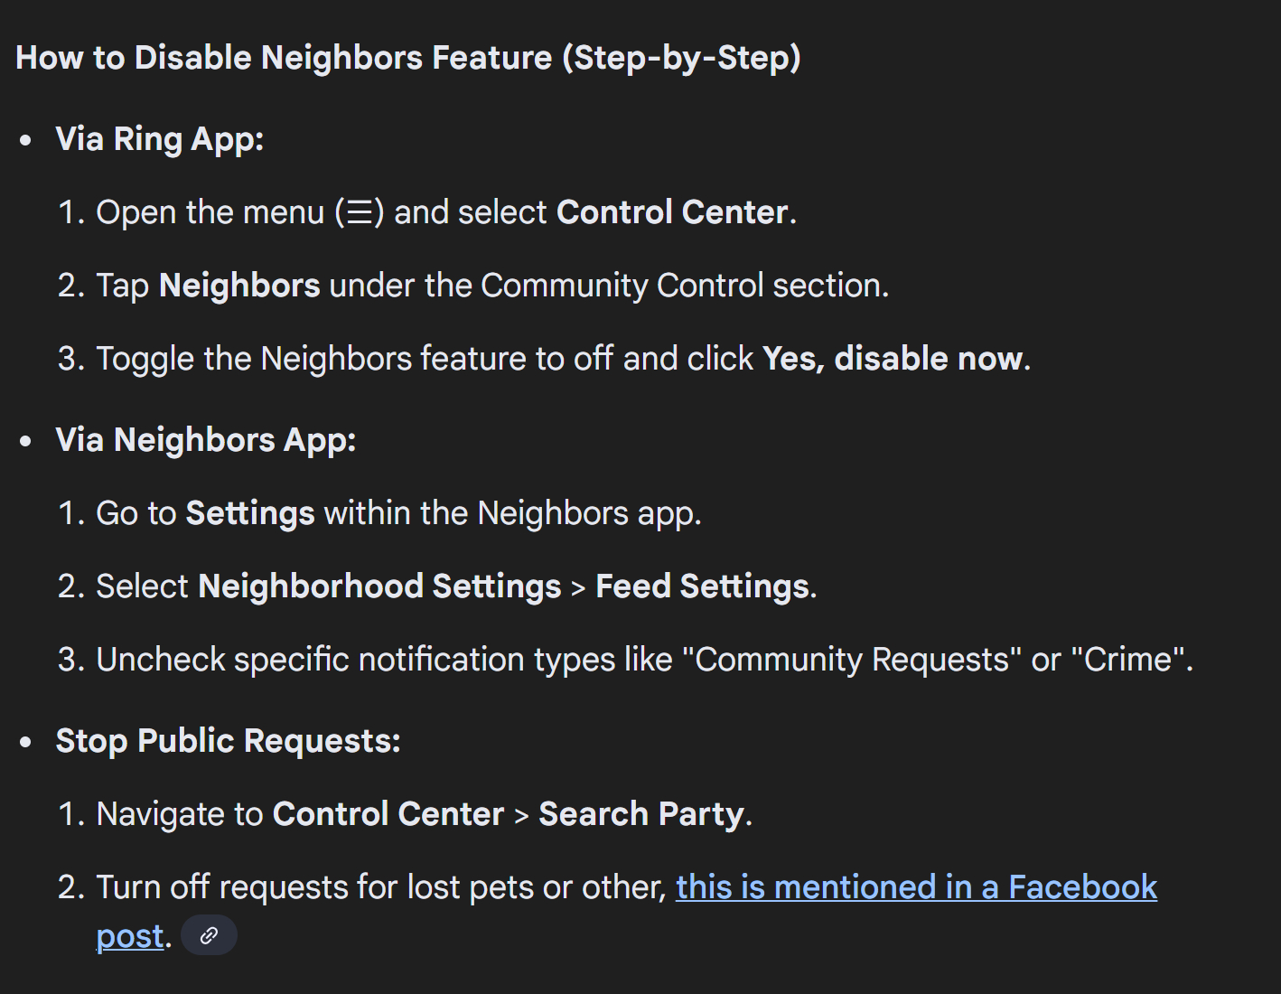
Task: Click the bold 'Settings' word after 'Go to'
Action: pyautogui.click(x=250, y=513)
